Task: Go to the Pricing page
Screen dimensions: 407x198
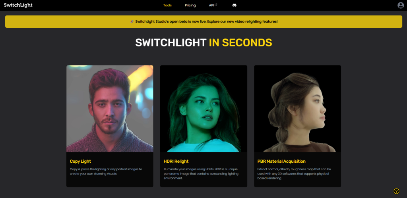Action: (190, 5)
